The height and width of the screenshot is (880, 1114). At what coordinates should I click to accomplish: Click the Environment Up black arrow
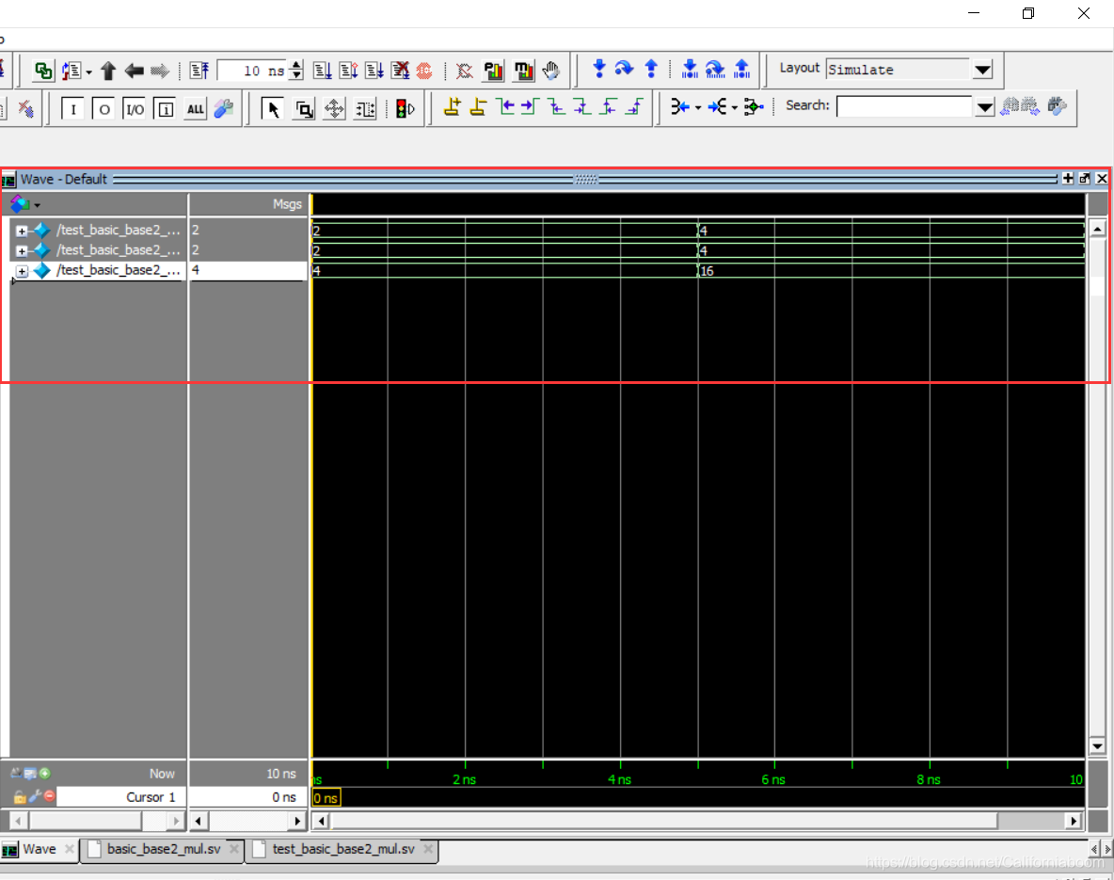[108, 71]
